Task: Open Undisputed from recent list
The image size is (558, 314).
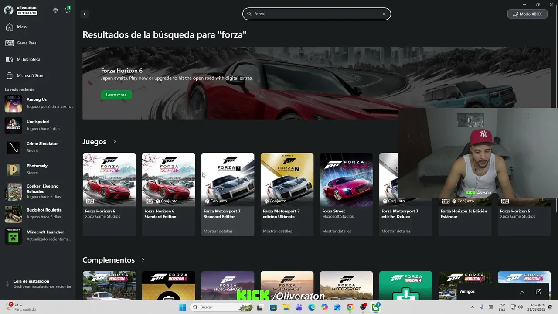Action: pos(38,125)
